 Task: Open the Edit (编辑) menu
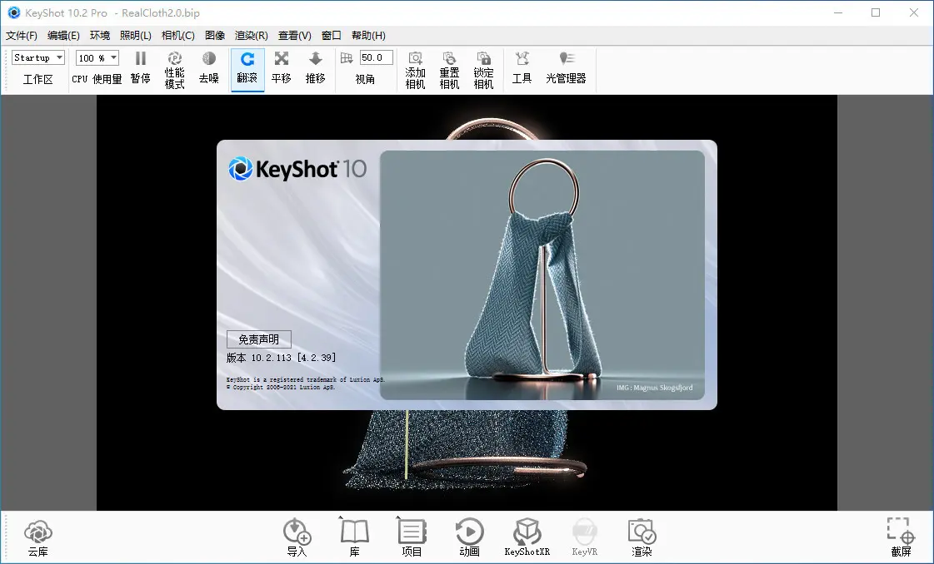tap(63, 36)
